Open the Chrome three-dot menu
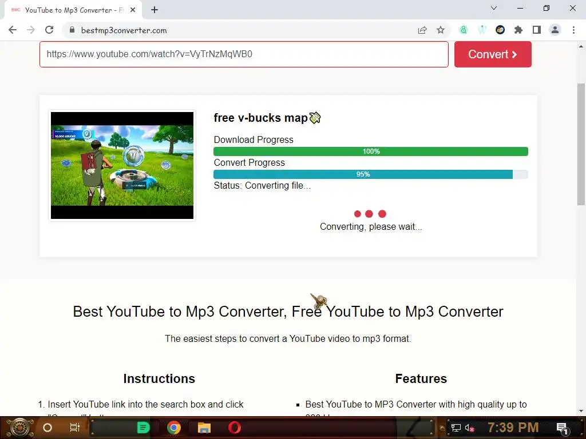 [573, 30]
